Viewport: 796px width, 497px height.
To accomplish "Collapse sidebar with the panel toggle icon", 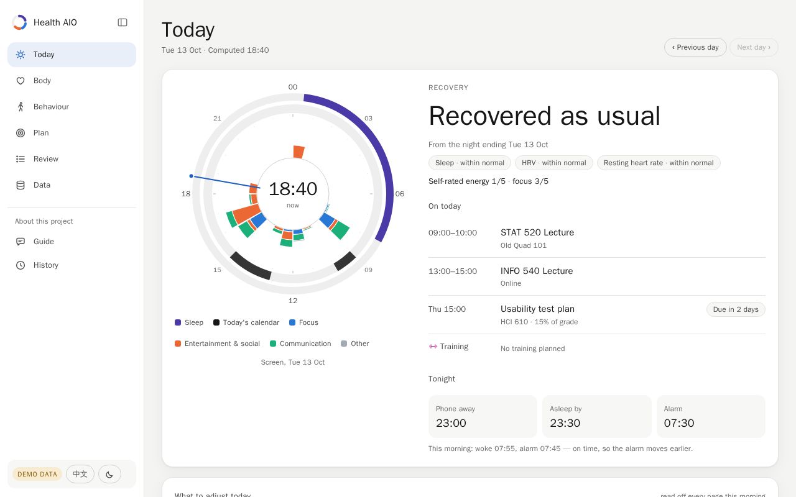I will [123, 22].
